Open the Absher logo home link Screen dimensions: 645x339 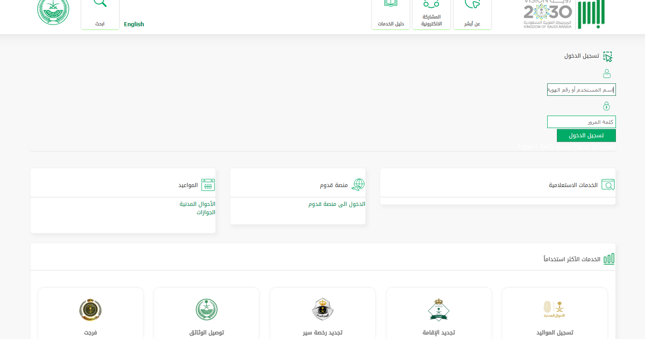pos(592,14)
